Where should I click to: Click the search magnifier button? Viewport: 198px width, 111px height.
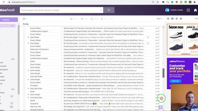coord(109,10)
